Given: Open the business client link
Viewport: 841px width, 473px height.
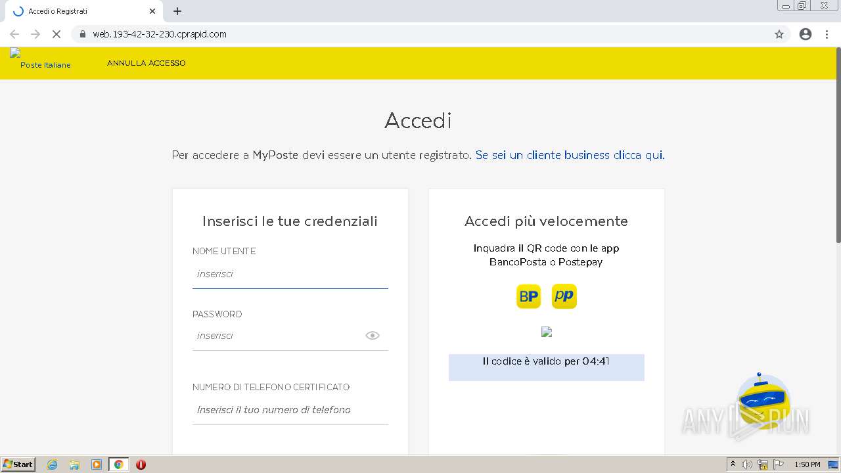Looking at the screenshot, I should point(570,155).
